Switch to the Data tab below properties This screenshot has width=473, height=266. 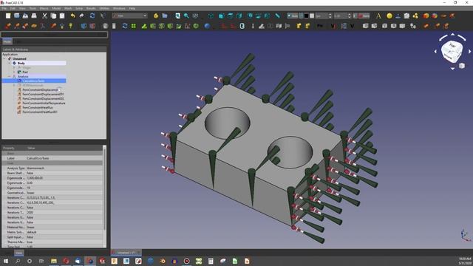18,253
